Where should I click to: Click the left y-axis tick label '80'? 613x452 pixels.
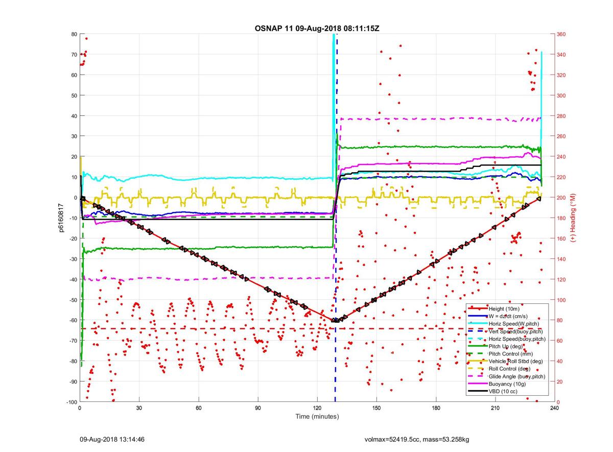point(74,34)
